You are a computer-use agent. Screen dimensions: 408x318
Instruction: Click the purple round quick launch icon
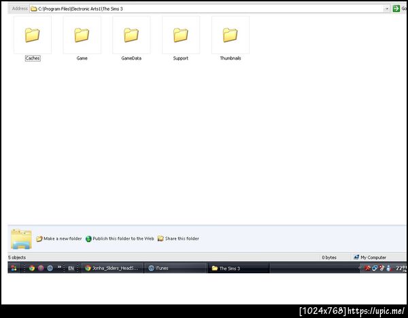click(41, 269)
